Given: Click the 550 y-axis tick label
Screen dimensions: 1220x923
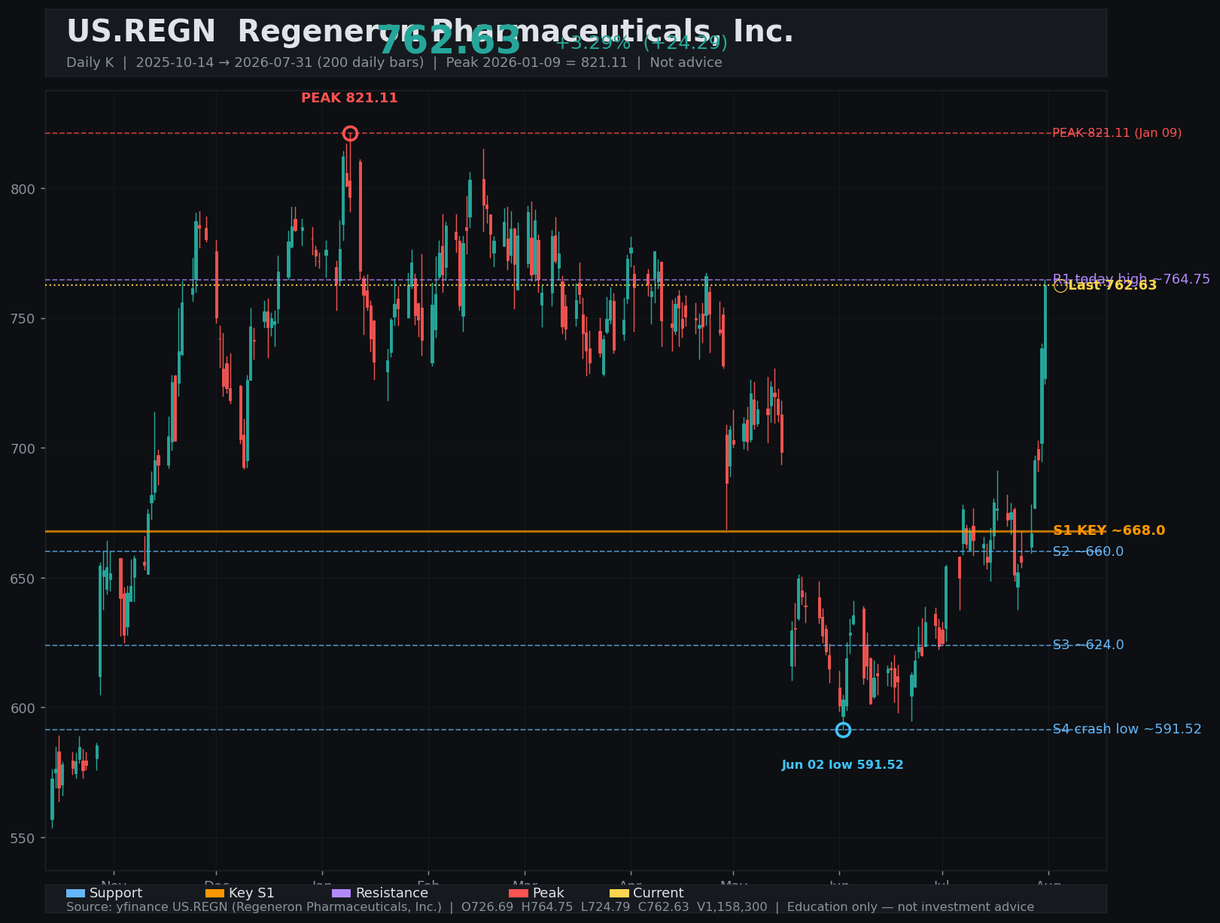Looking at the screenshot, I should [x=23, y=838].
